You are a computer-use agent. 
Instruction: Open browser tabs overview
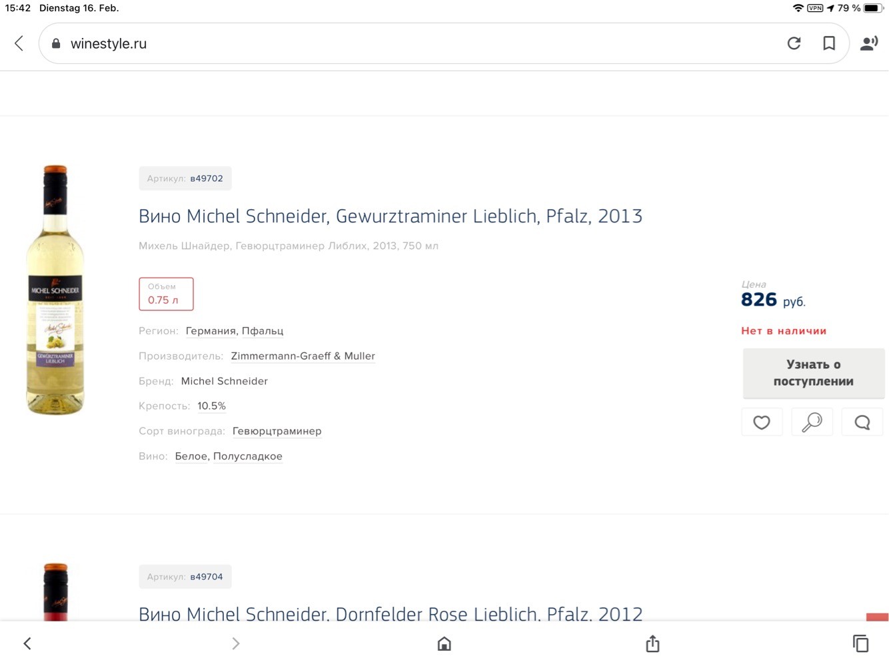[860, 643]
